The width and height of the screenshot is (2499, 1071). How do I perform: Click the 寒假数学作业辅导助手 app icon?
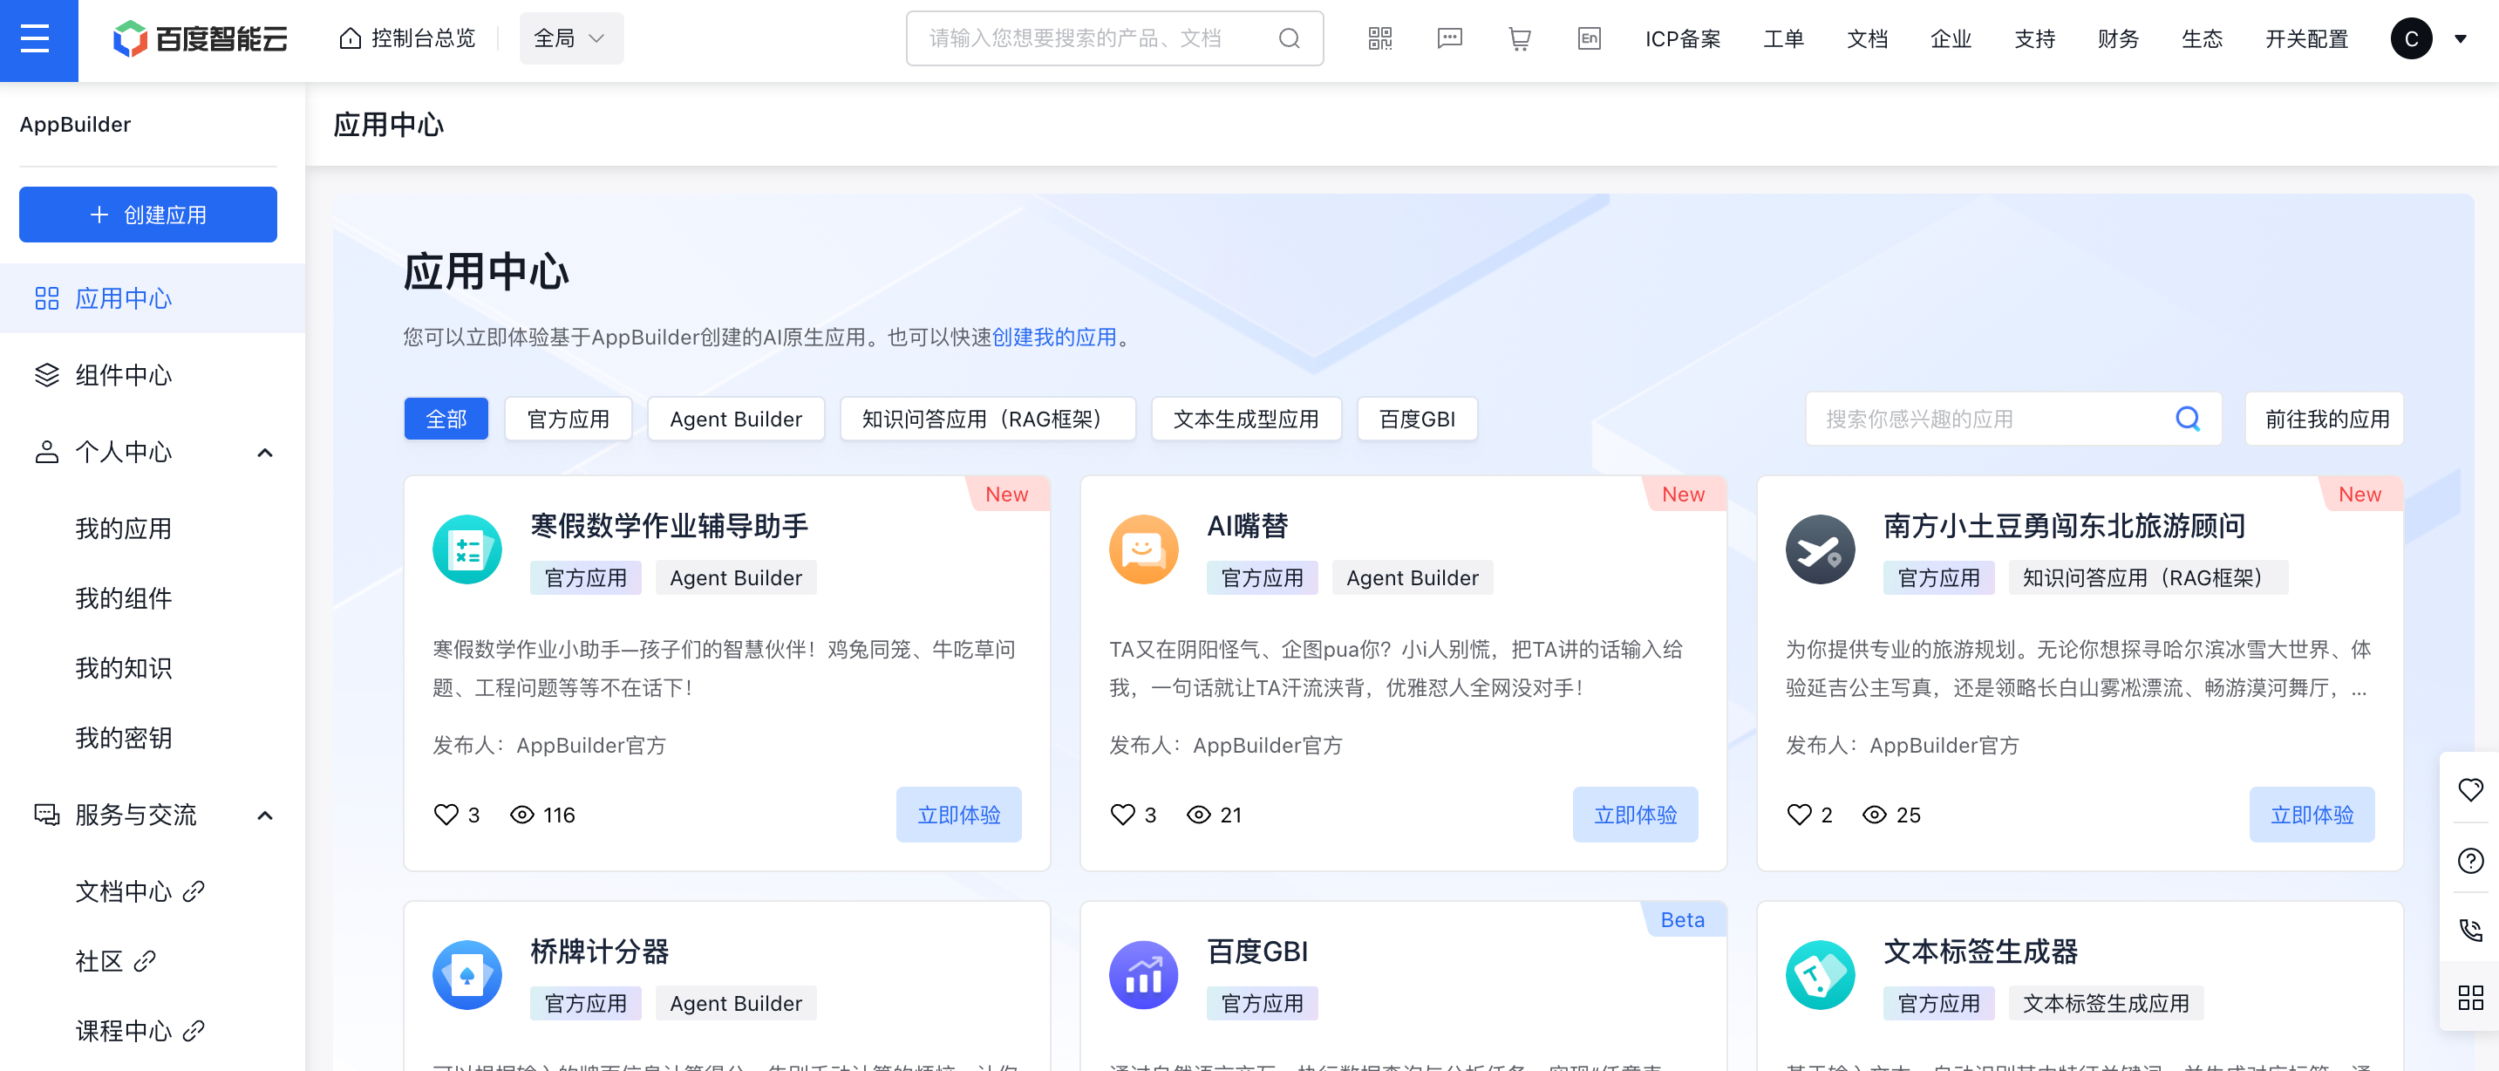(x=467, y=549)
